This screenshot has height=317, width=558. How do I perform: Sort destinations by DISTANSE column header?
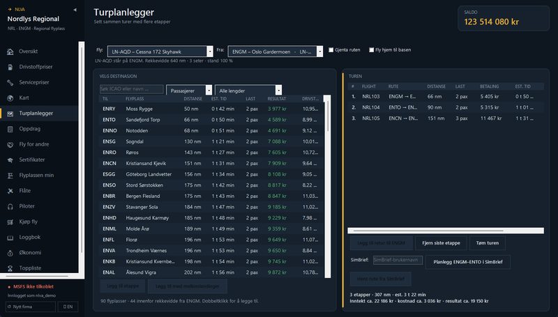193,99
